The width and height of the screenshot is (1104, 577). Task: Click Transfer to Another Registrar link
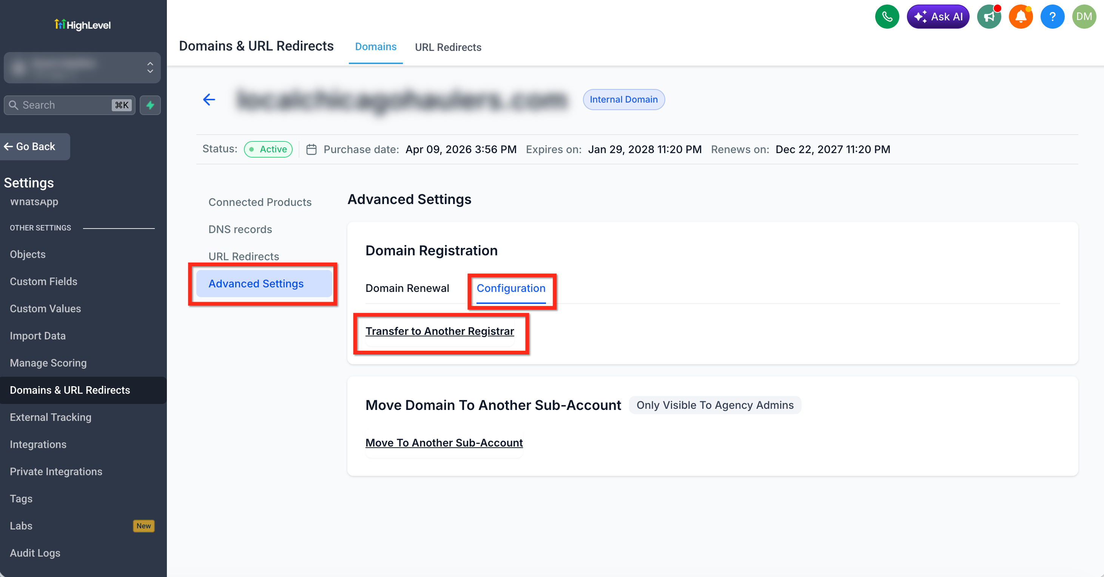[440, 331]
